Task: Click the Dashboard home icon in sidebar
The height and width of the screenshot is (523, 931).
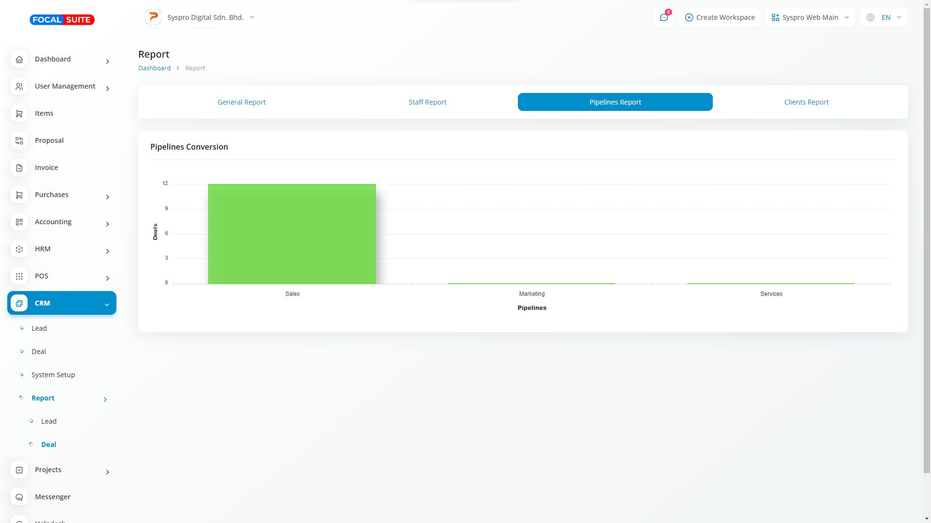Action: pyautogui.click(x=19, y=59)
